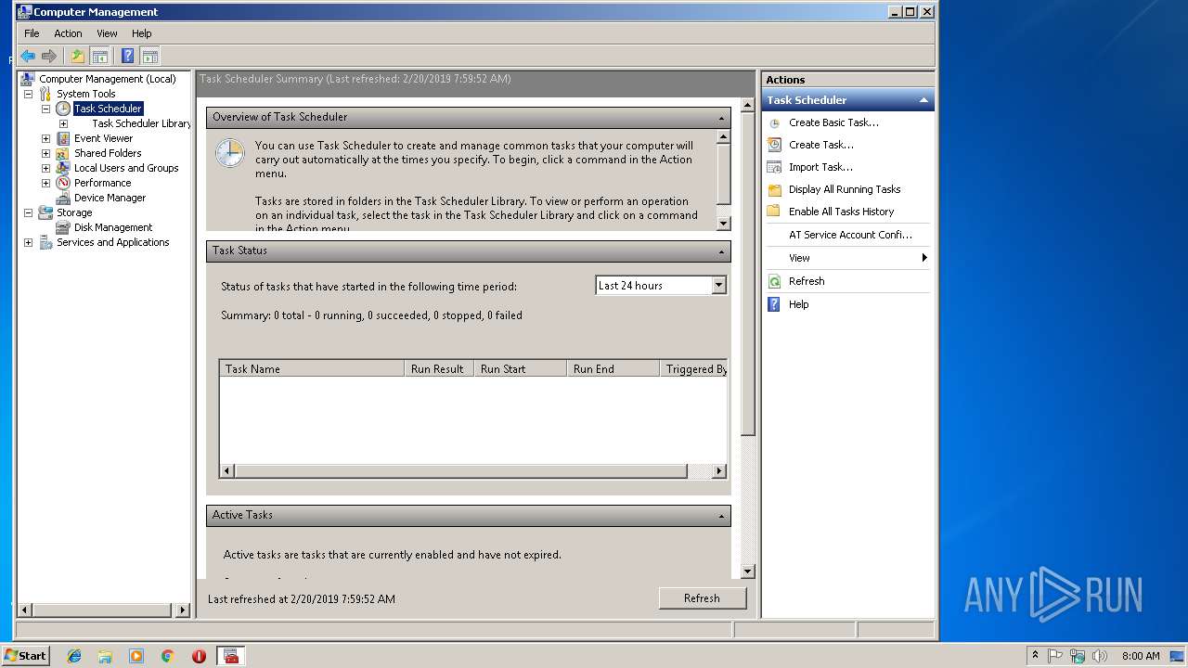This screenshot has width=1188, height=668.
Task: Open Internet Explorer from the taskbar
Action: pos(74,656)
